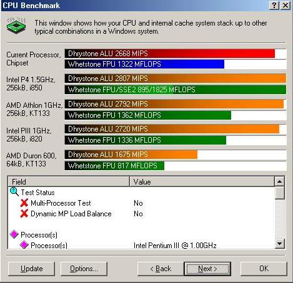Select the Multi-Processor Test row
Image resolution: width=293 pixels, height=283 pixels.
click(141, 203)
